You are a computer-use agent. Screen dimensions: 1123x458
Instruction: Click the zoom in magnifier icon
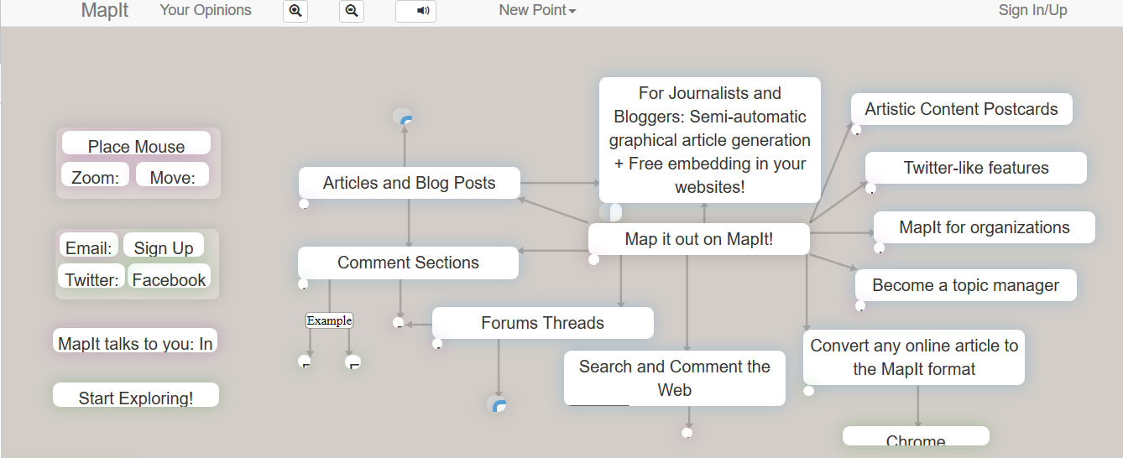[x=295, y=11]
